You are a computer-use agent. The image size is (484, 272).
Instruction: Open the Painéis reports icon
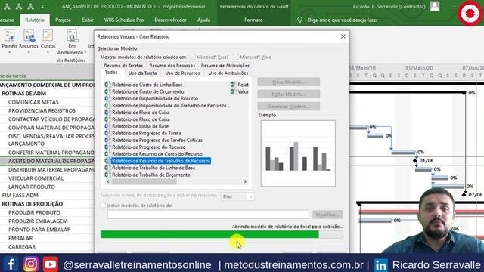pos(9,36)
